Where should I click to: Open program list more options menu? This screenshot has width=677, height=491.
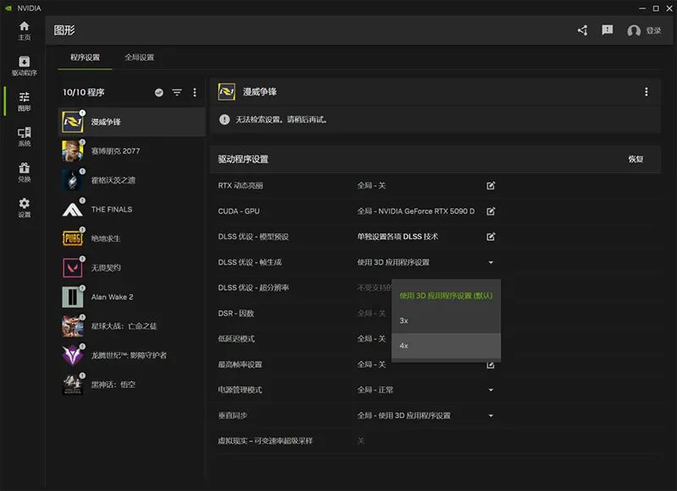tap(195, 92)
